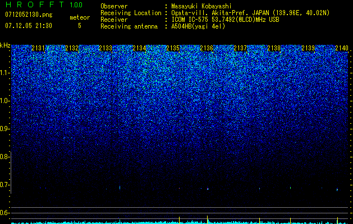
Task: Click the 2138 time label
Action: pos(274,48)
